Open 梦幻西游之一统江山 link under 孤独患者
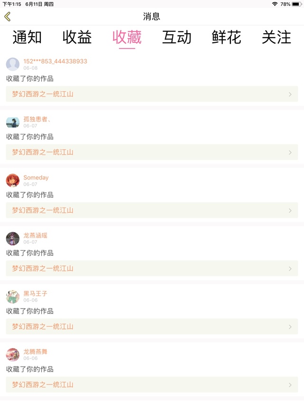This screenshot has width=304, height=405. tap(43, 152)
